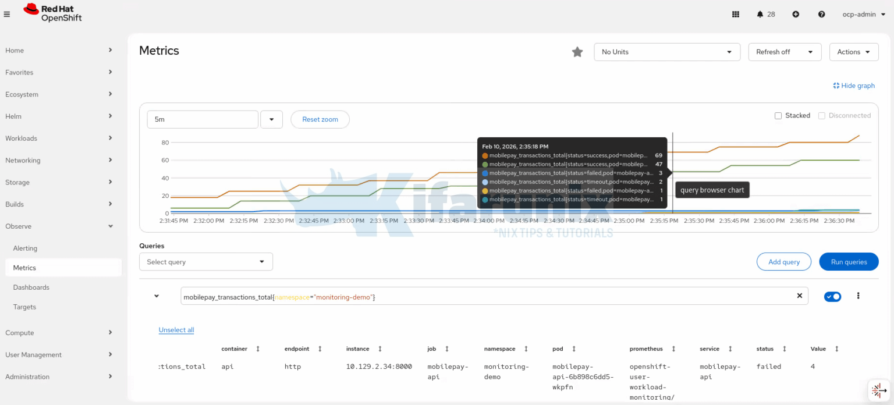Open the Actions dropdown
The image size is (894, 405).
pos(854,52)
